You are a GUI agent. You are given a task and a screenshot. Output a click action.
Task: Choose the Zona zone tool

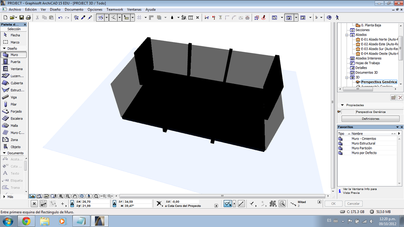point(14,140)
